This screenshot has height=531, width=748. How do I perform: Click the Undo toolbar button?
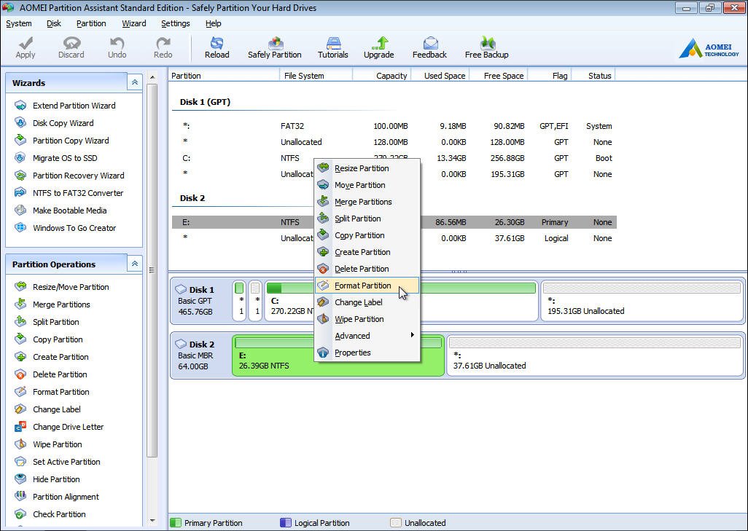click(x=117, y=47)
